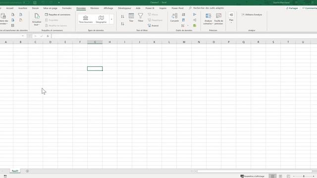Select the Révision tab
Viewport: 317px width, 178px height.
coord(95,8)
